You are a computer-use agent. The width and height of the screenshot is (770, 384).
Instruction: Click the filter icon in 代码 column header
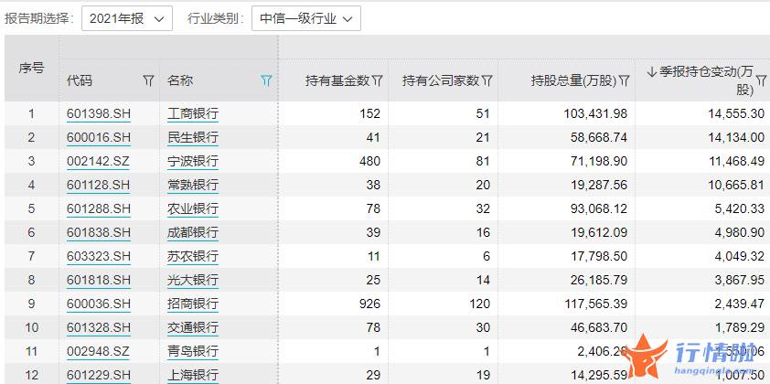click(x=149, y=80)
